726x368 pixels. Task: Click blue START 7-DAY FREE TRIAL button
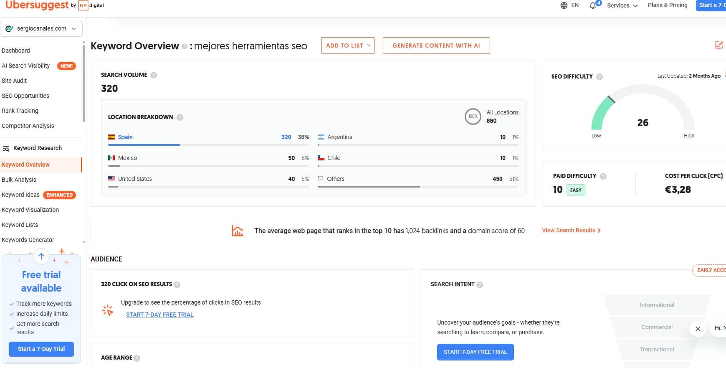click(476, 352)
